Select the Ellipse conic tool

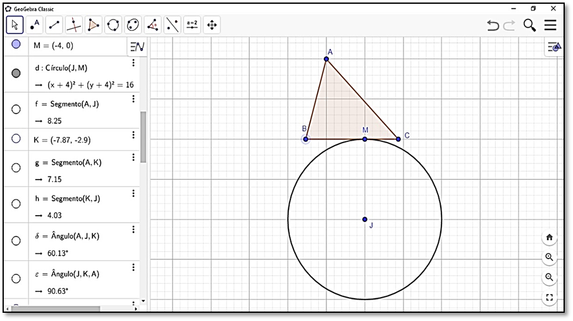[x=133, y=25]
